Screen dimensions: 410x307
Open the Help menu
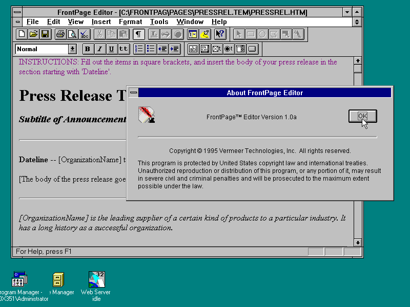(x=219, y=21)
